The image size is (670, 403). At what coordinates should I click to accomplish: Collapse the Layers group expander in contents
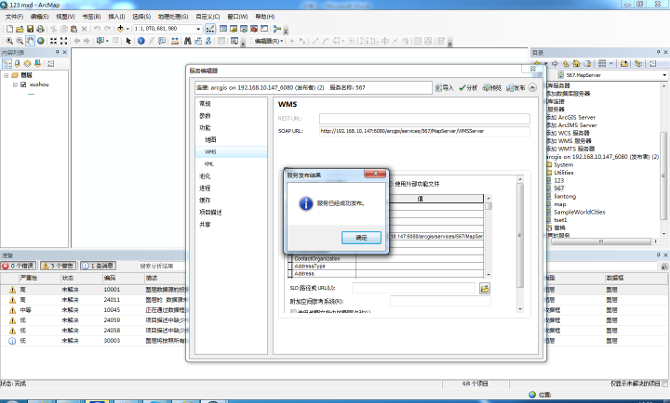click(x=7, y=75)
